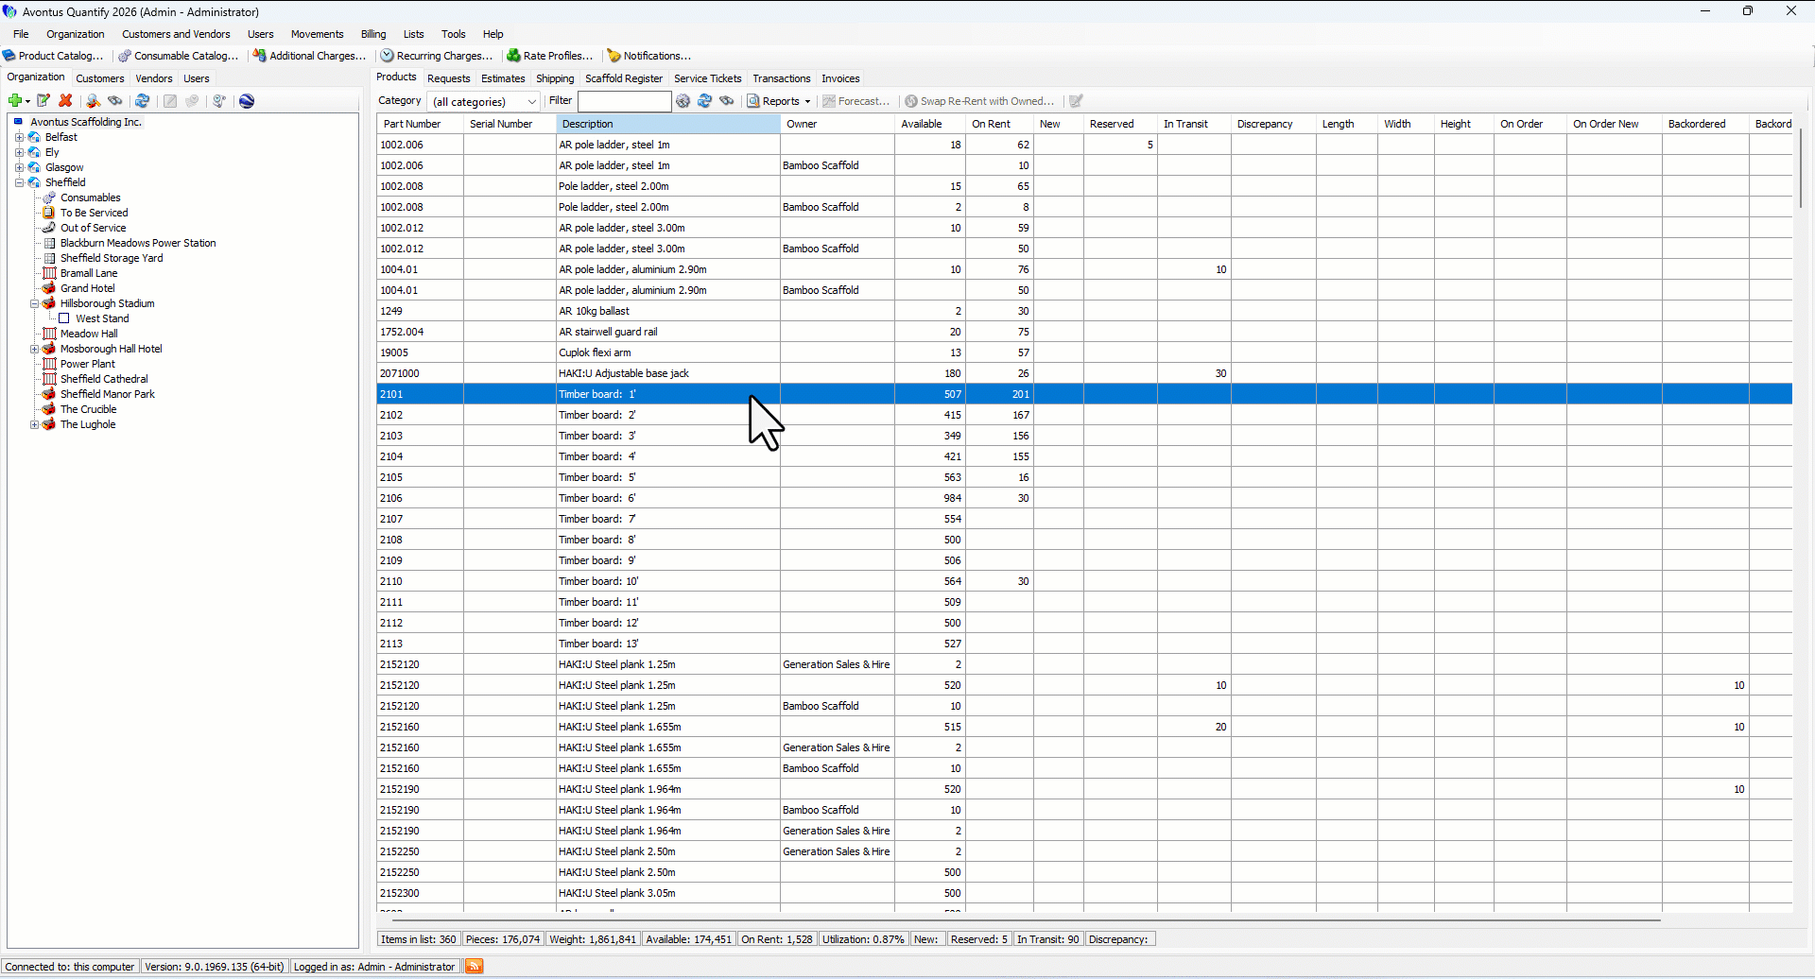
Task: Select Sheffield Storage Yard in tree
Action: pos(112,258)
